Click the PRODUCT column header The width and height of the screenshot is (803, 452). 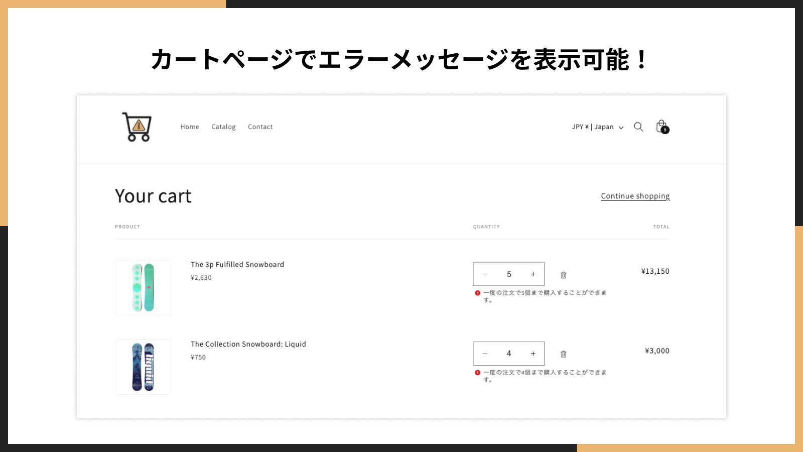click(x=127, y=227)
